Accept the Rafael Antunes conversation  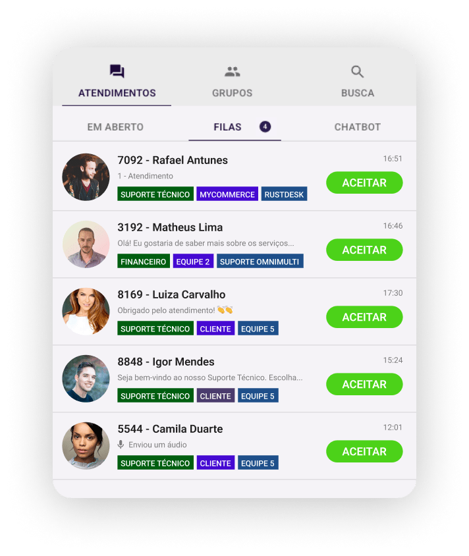tap(364, 182)
